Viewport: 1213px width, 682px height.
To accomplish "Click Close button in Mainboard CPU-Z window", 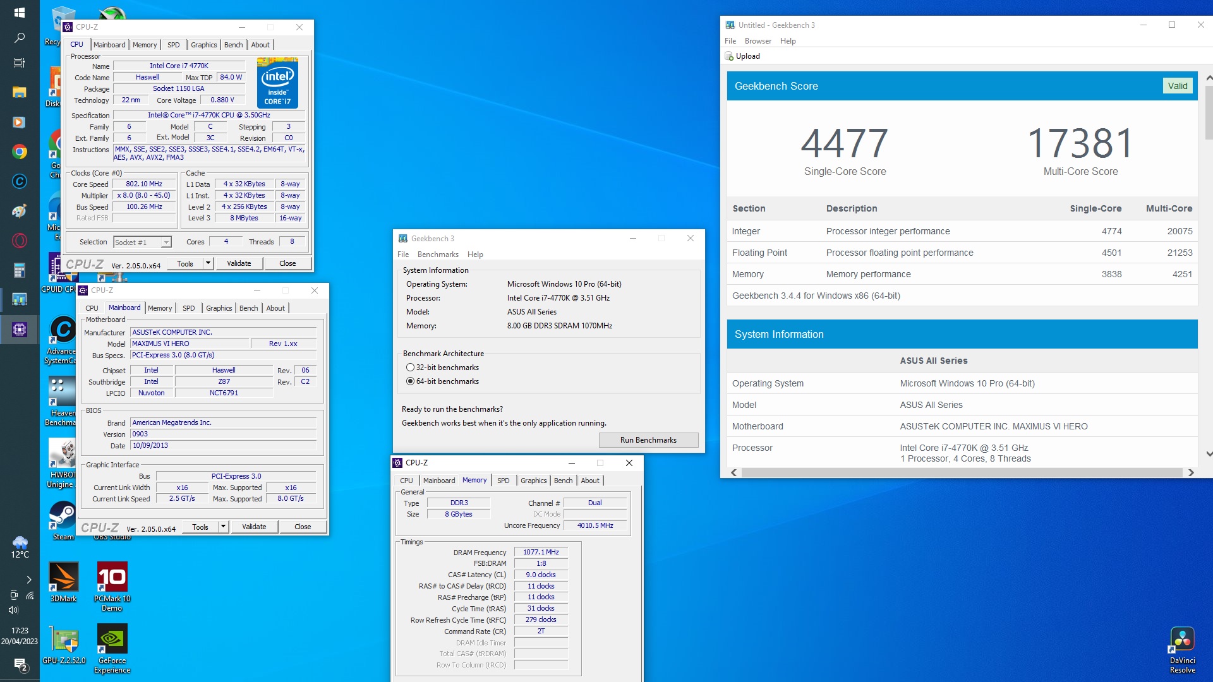I will (303, 527).
